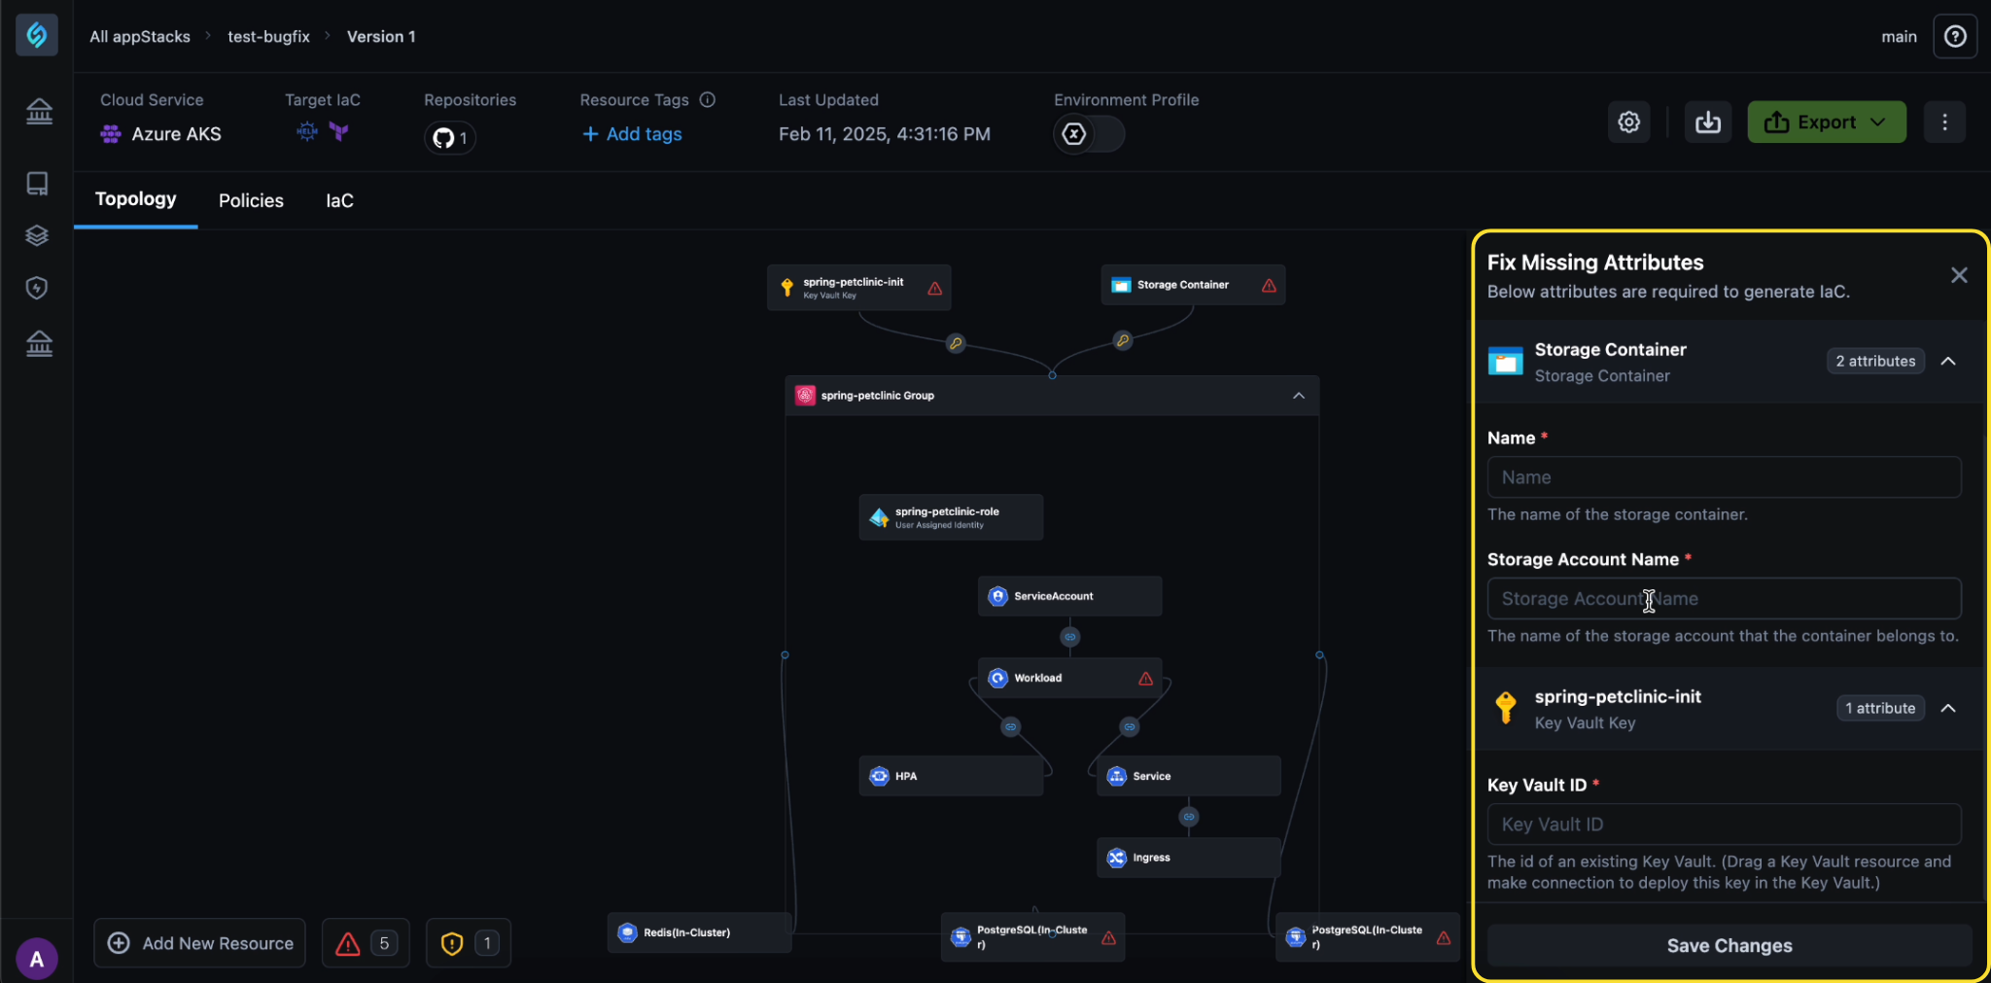Screen dimensions: 1991x983
Task: Click the download/import icon button
Action: click(1708, 123)
